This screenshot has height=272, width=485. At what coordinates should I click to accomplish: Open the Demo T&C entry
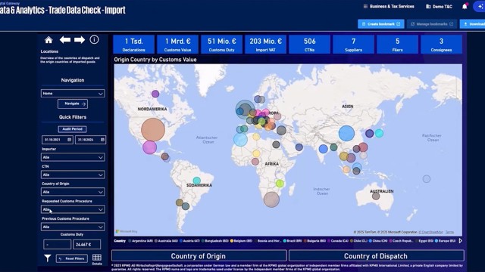[x=439, y=6]
